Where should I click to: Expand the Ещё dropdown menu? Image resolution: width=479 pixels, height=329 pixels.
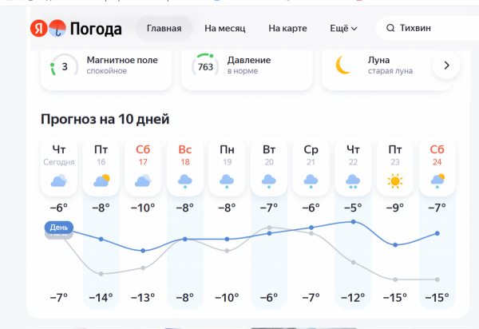343,29
